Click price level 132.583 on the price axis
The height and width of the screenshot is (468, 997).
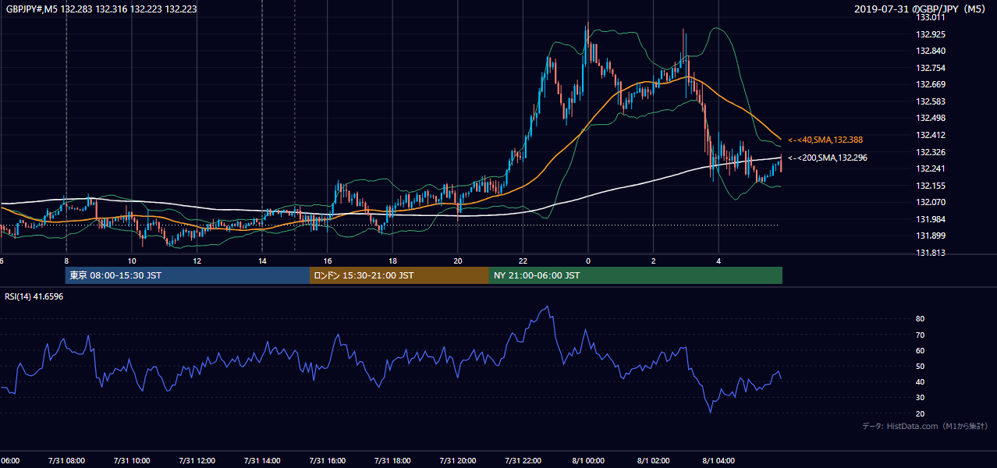tap(931, 101)
